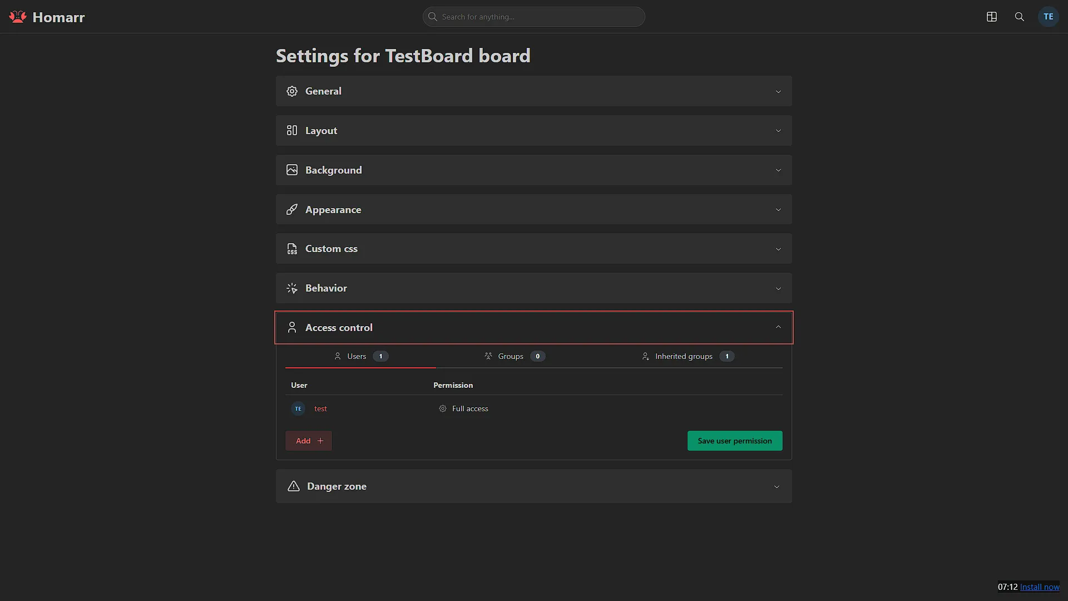Viewport: 1068px width, 601px height.
Task: Open the TE user avatar menu
Action: click(x=1049, y=17)
